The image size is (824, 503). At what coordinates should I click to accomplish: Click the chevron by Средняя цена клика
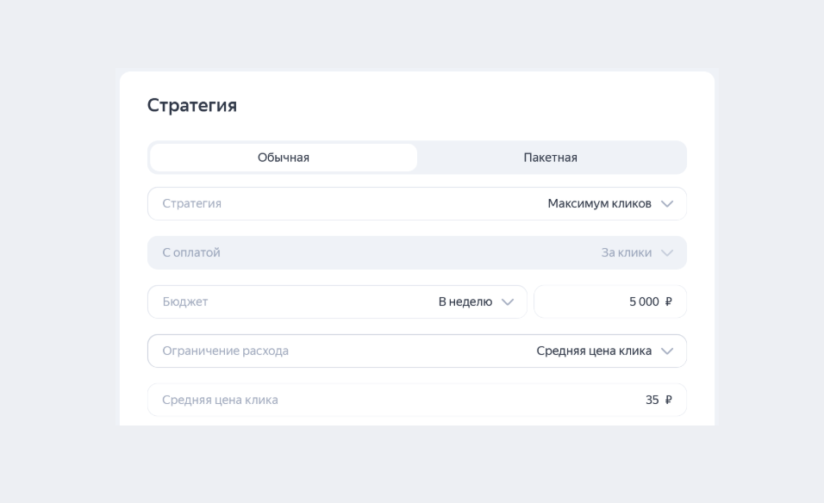(667, 351)
